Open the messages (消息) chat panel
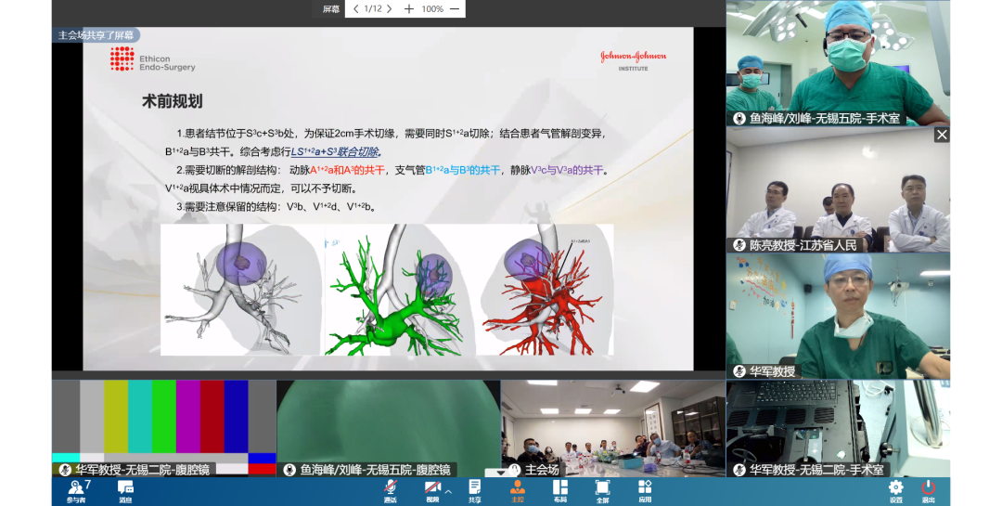The width and height of the screenshot is (1002, 506). click(125, 491)
